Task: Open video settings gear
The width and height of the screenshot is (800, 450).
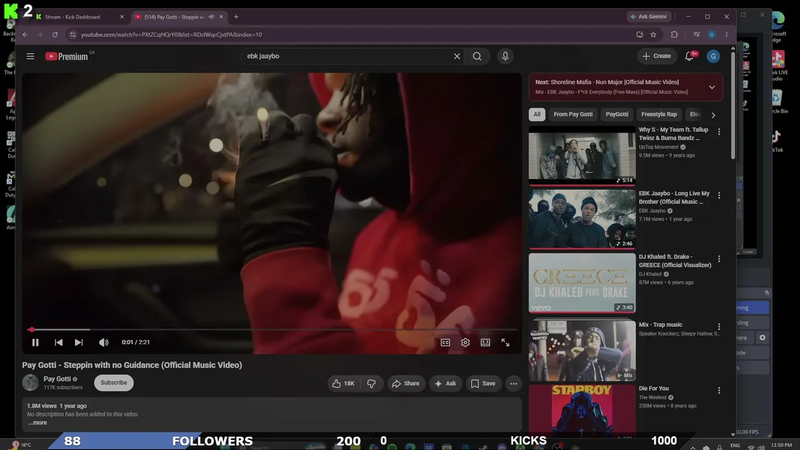Action: click(466, 342)
